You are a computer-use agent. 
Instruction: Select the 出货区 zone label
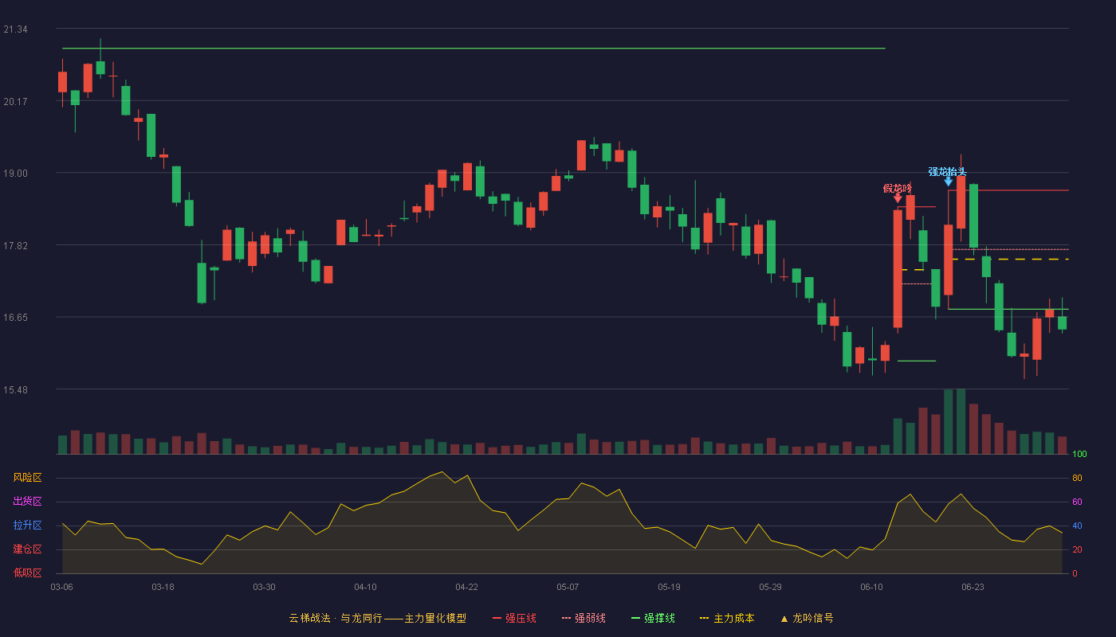coord(27,502)
